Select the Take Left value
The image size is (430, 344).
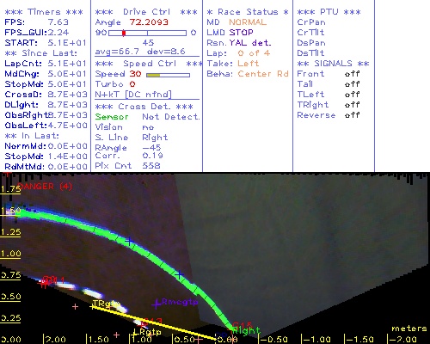[249, 64]
